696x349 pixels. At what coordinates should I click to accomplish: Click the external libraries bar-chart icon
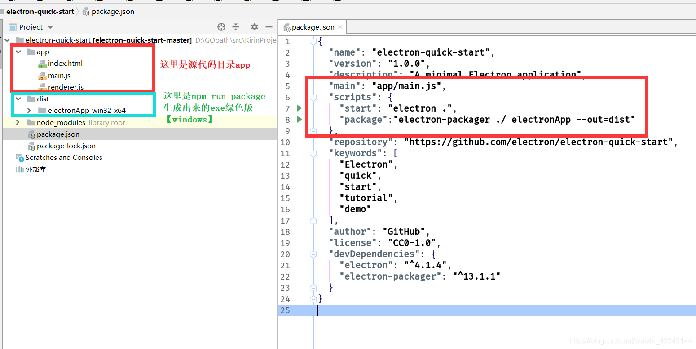coord(20,169)
